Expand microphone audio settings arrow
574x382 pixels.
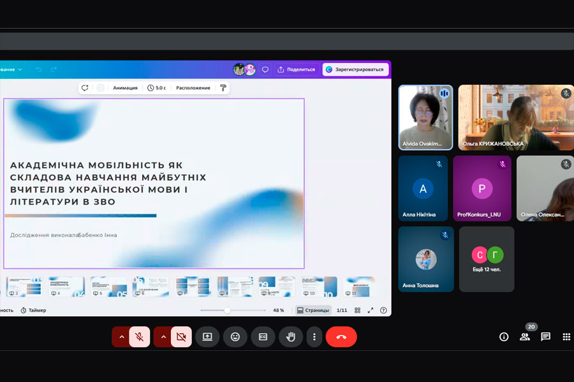pyautogui.click(x=121, y=337)
